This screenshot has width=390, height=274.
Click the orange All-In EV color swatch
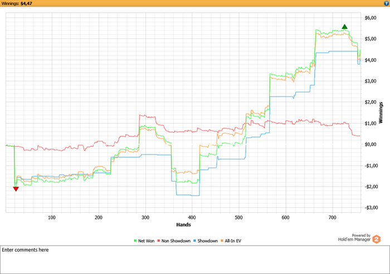[x=222, y=241]
